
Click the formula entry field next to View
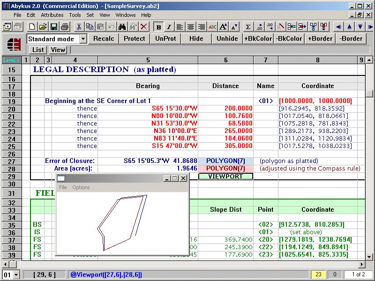pyautogui.click(x=220, y=50)
